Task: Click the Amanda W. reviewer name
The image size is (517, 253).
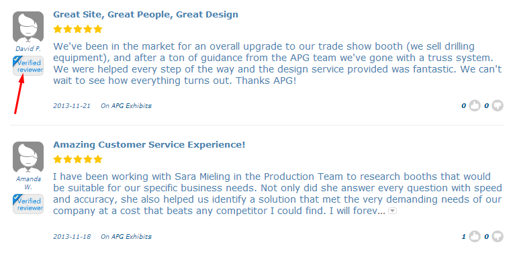Action: click(28, 183)
